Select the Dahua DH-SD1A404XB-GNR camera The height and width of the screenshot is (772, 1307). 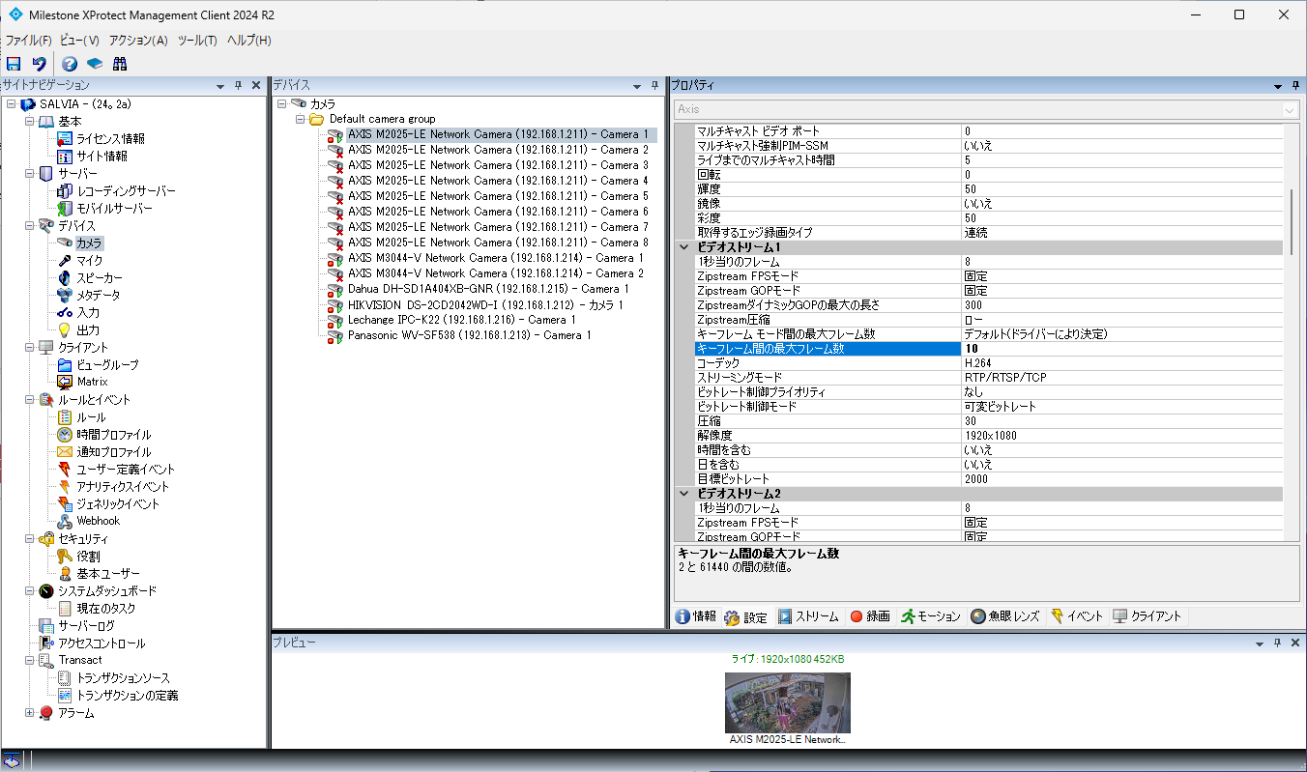[x=488, y=289]
